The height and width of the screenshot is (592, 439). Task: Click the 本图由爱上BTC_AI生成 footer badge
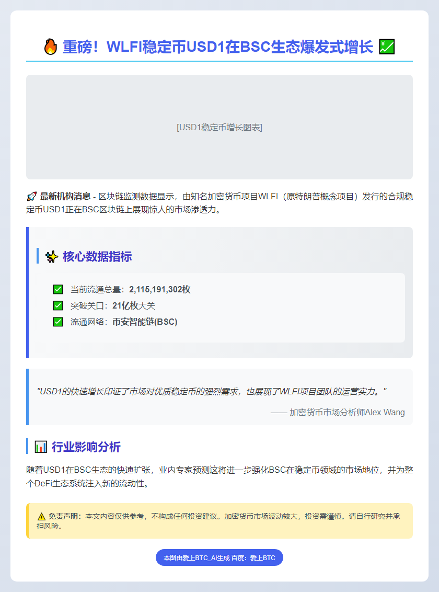(x=219, y=557)
